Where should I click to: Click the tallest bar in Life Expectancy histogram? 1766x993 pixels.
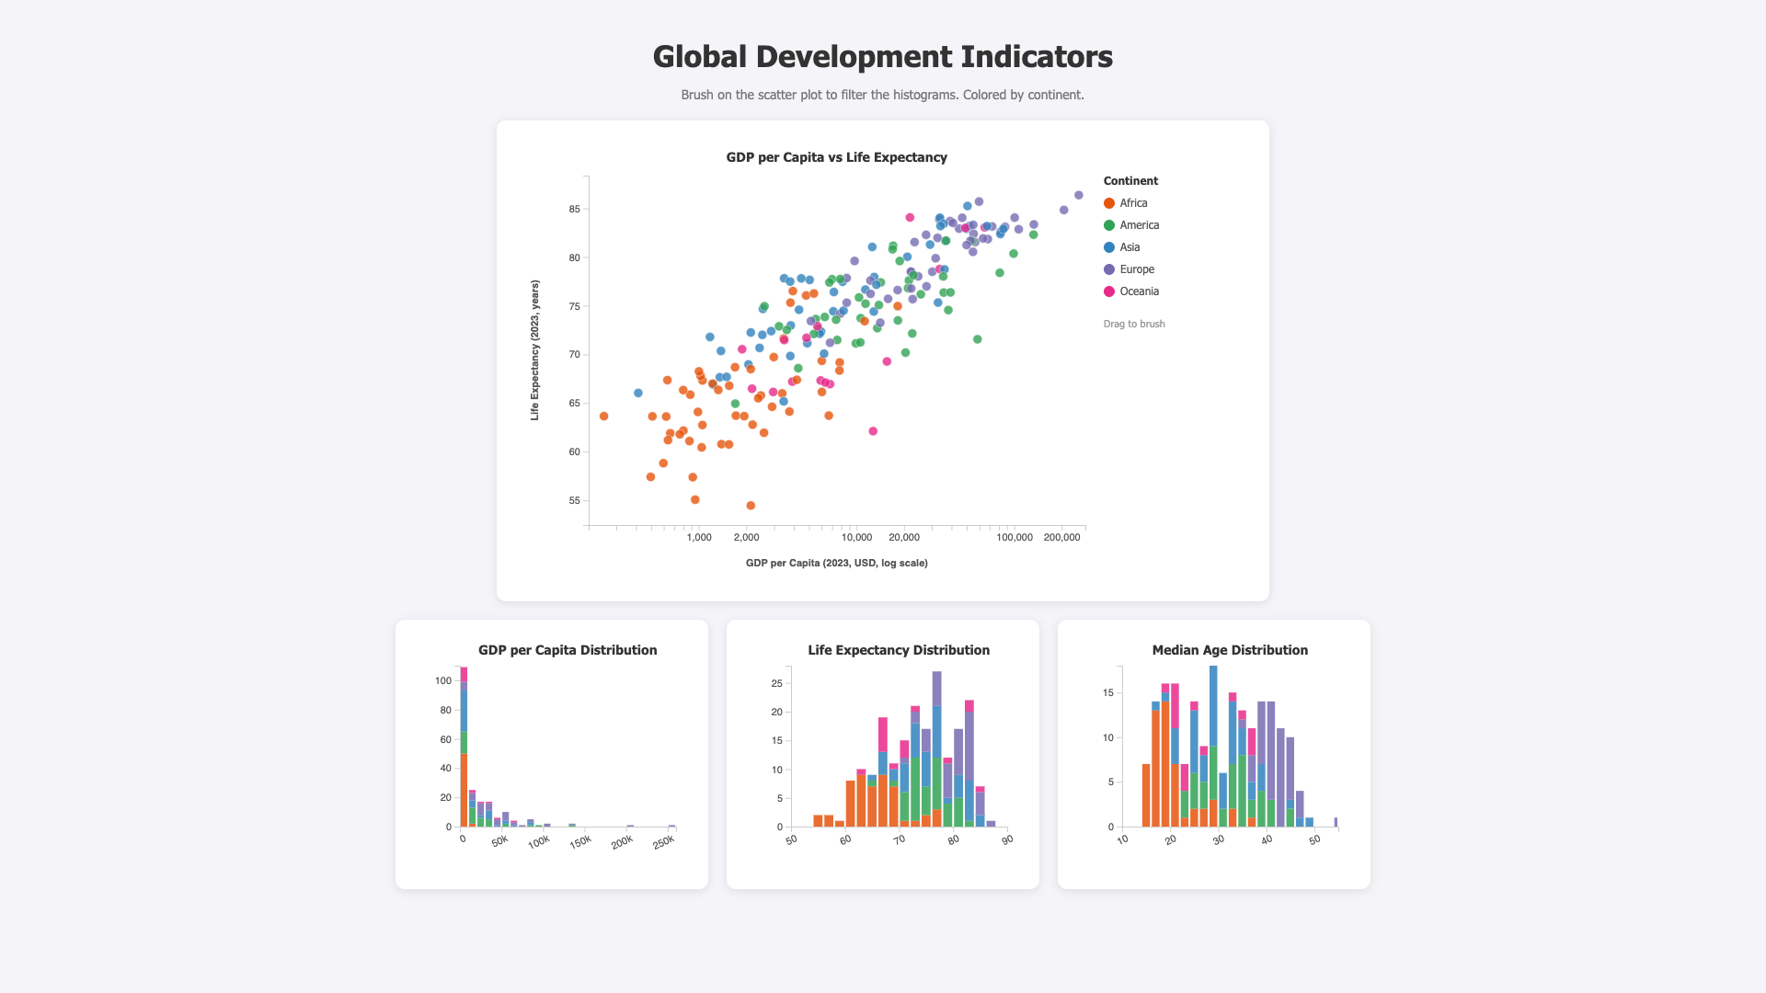(x=937, y=748)
